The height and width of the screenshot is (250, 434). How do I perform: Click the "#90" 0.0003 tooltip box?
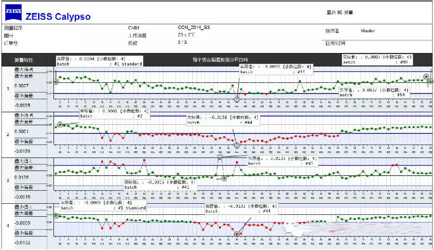pos(377,59)
